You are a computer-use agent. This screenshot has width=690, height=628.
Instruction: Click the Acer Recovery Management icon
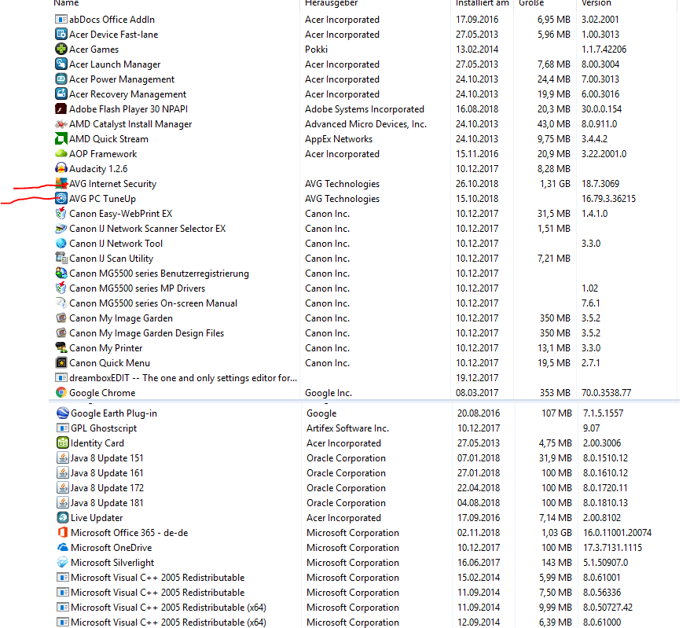pos(61,94)
